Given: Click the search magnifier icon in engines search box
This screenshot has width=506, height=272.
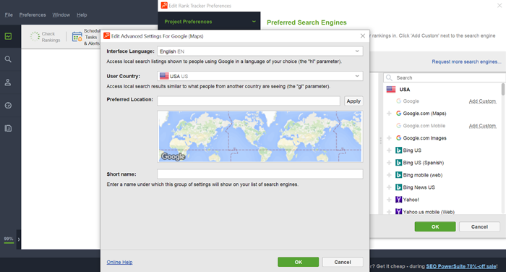Looking at the screenshot, I should (x=389, y=77).
